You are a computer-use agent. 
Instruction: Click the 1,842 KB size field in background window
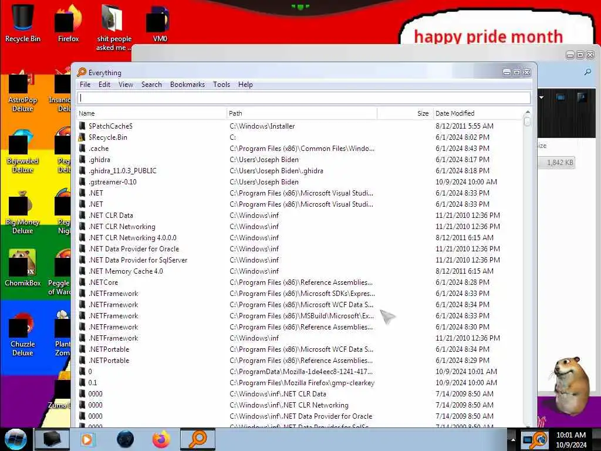point(556,163)
